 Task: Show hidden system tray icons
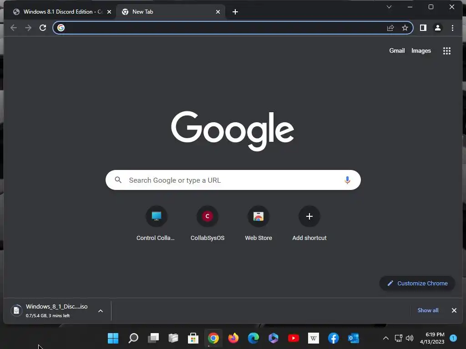(386, 338)
